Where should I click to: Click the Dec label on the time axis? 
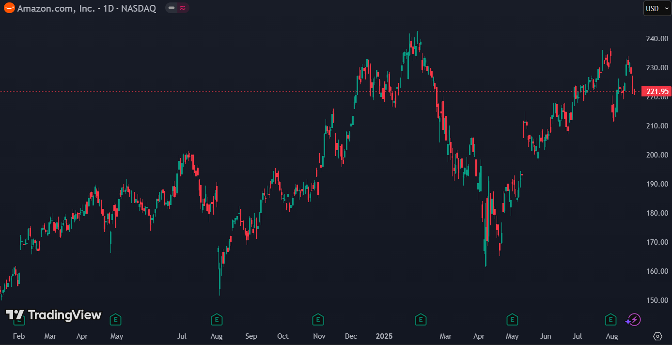coord(350,336)
